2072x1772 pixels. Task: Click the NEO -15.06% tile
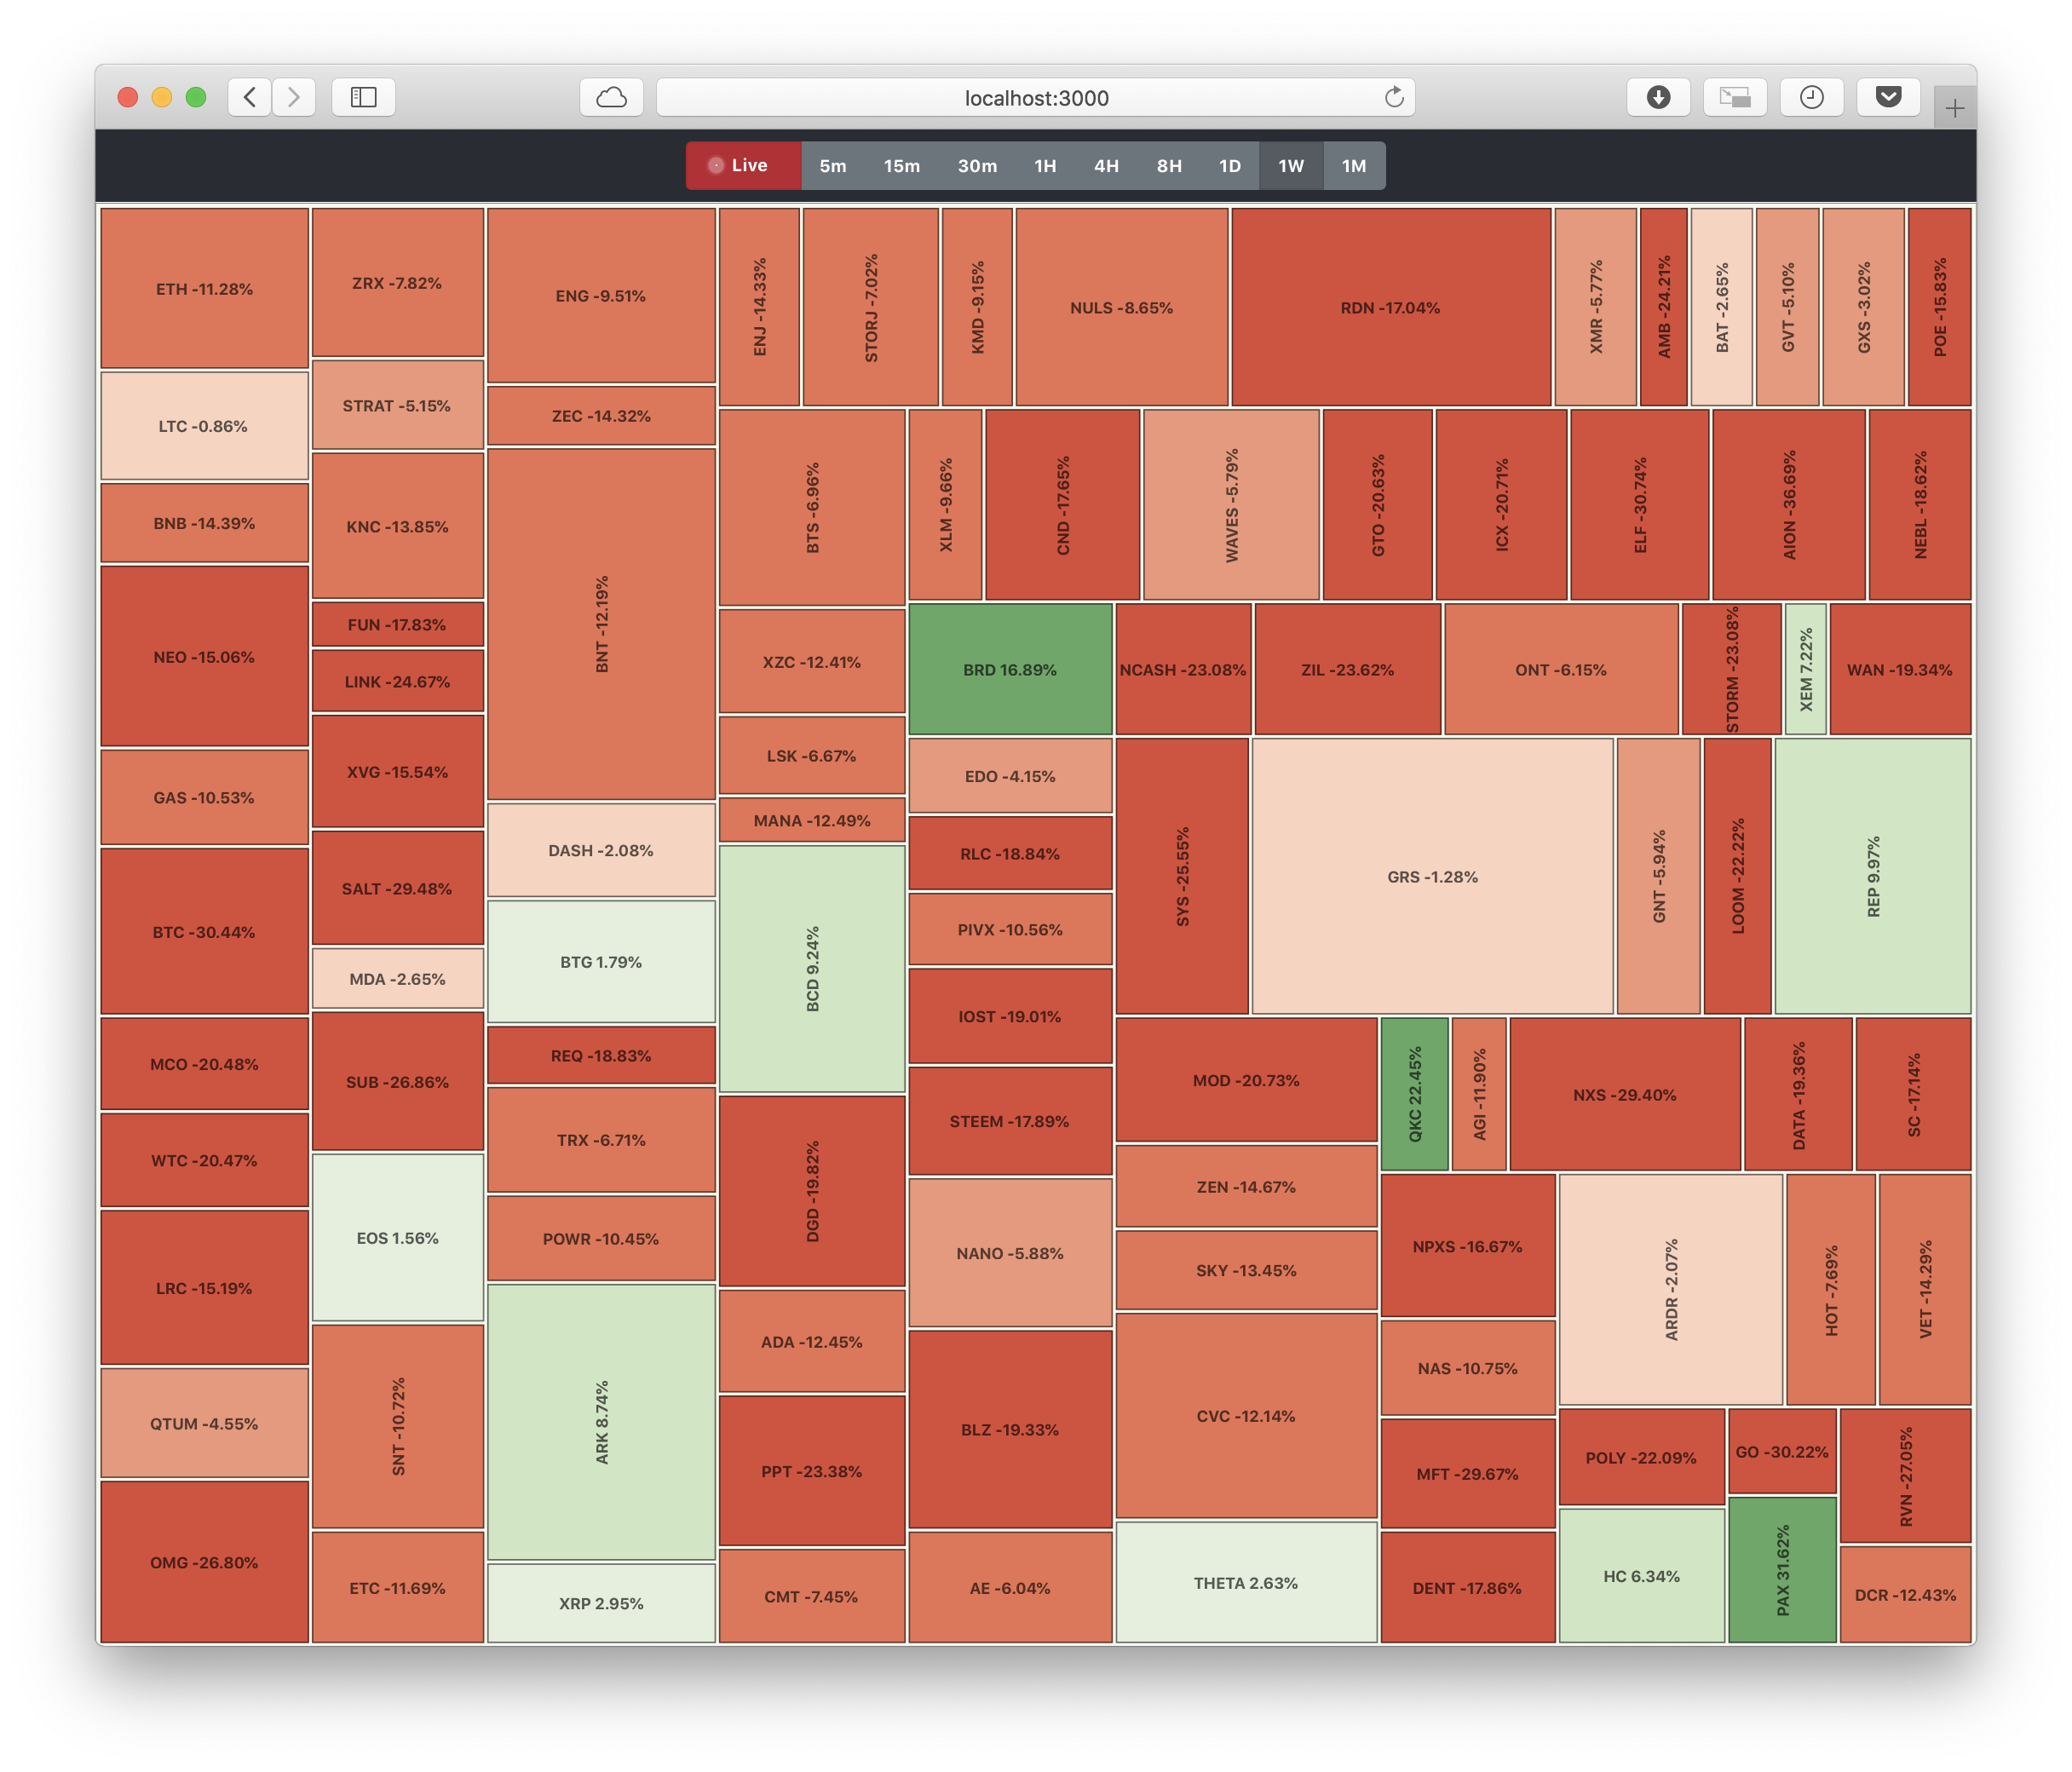click(x=204, y=656)
